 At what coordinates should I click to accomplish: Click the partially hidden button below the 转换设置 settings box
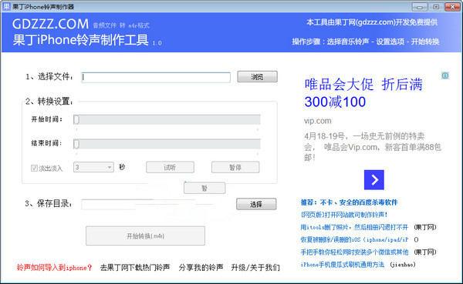[204, 188]
